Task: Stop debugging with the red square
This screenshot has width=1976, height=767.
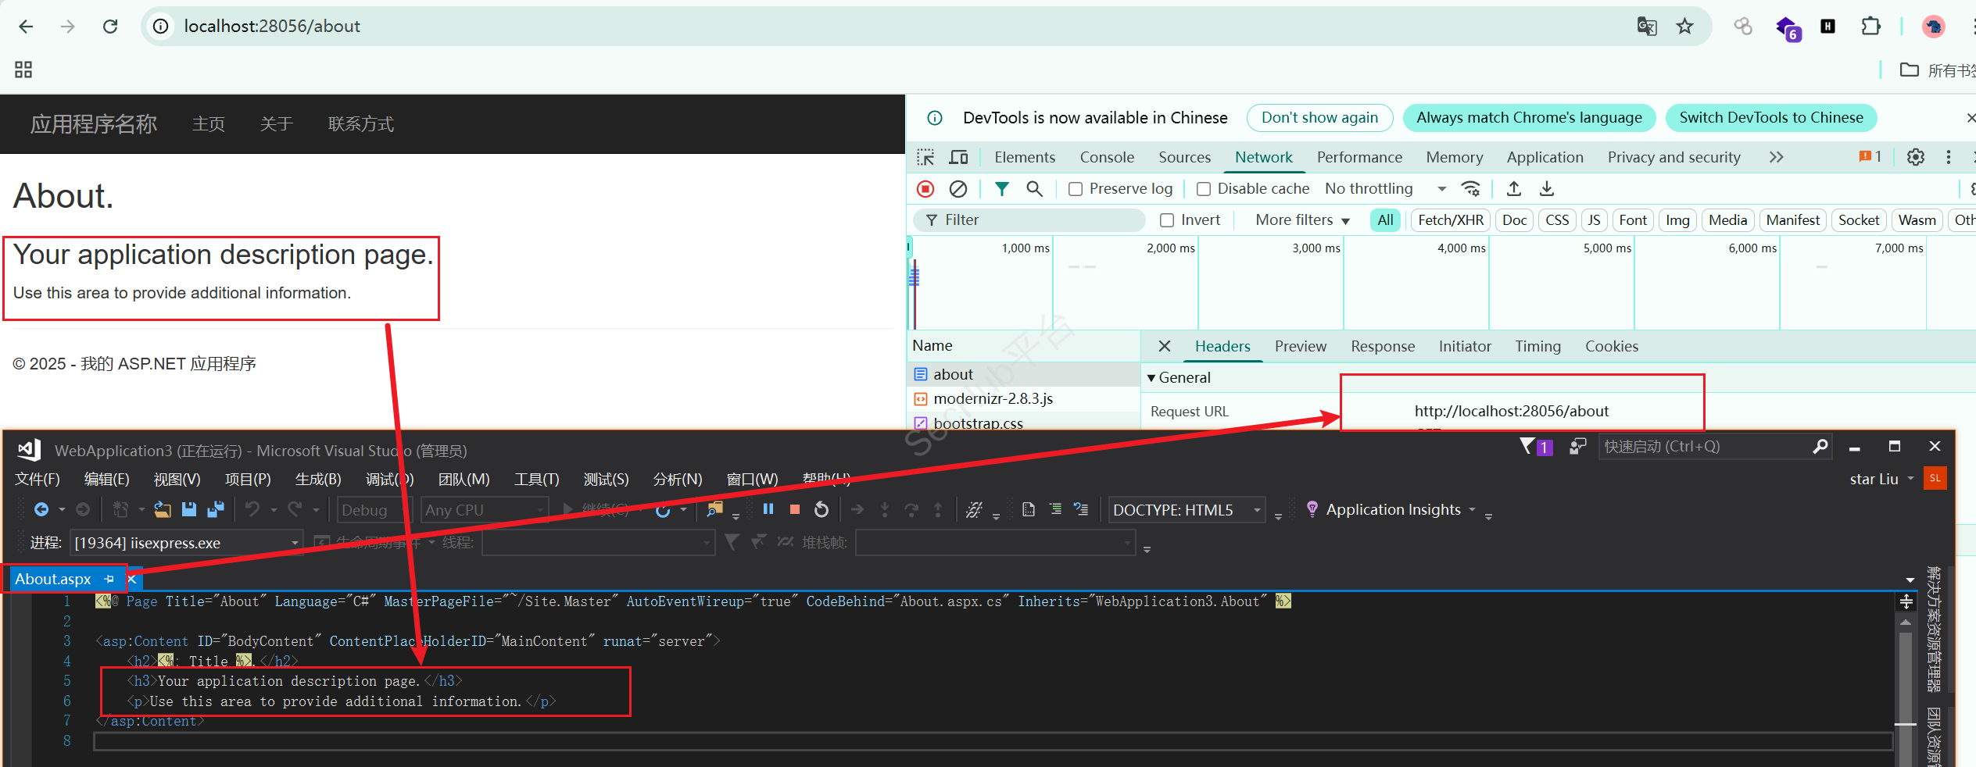Action: click(795, 509)
